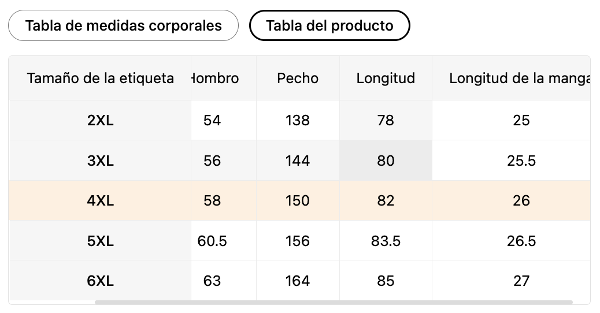Viewport: 600px width, 313px height.
Task: Switch to Tabla de medidas corporales tab
Action: (123, 25)
